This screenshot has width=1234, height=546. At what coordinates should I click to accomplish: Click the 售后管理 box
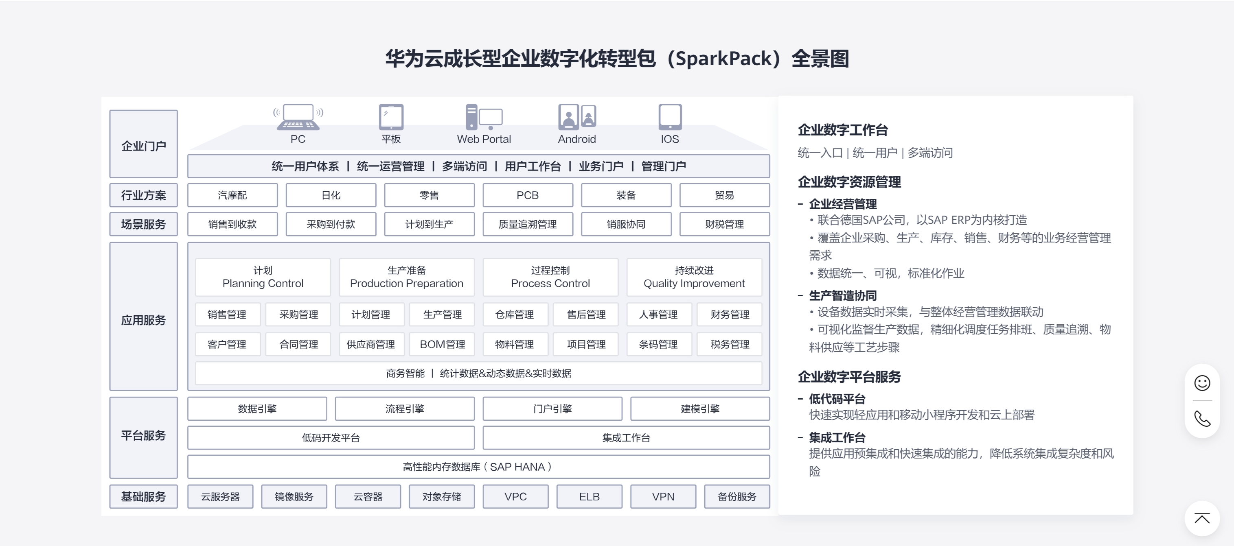pyautogui.click(x=586, y=314)
